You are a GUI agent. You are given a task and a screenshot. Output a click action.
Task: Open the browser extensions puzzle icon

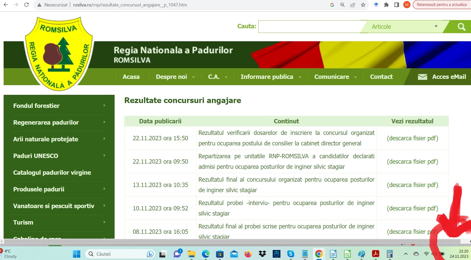[x=386, y=5]
